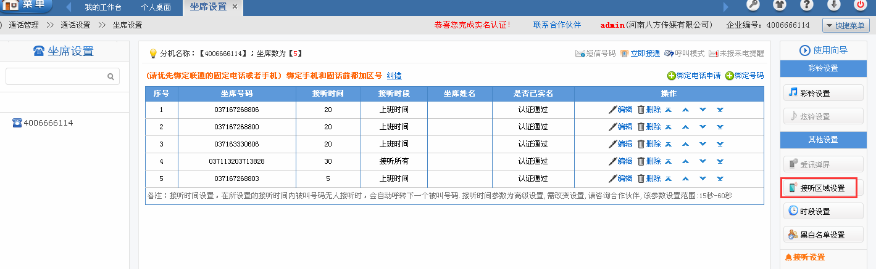Click the key icon in top bar
The height and width of the screenshot is (269, 876).
pyautogui.click(x=753, y=6)
